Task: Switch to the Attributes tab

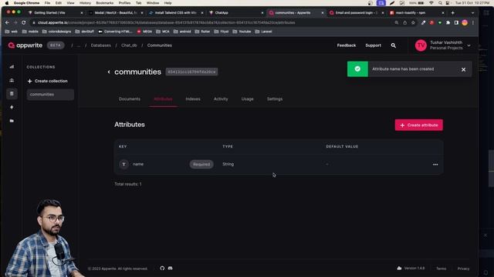Action: pos(163,99)
